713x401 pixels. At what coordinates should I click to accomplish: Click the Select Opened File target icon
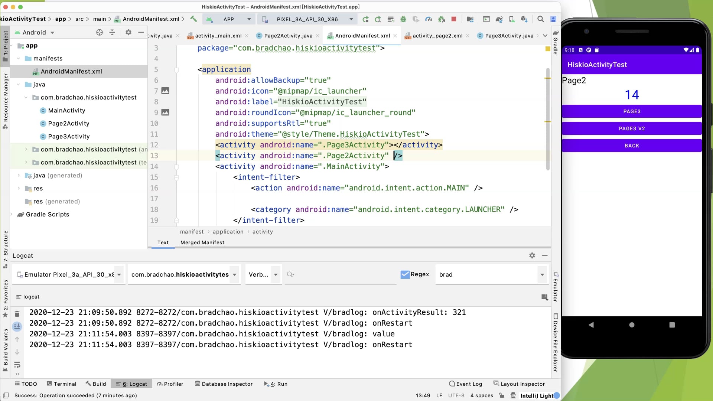(x=99, y=32)
